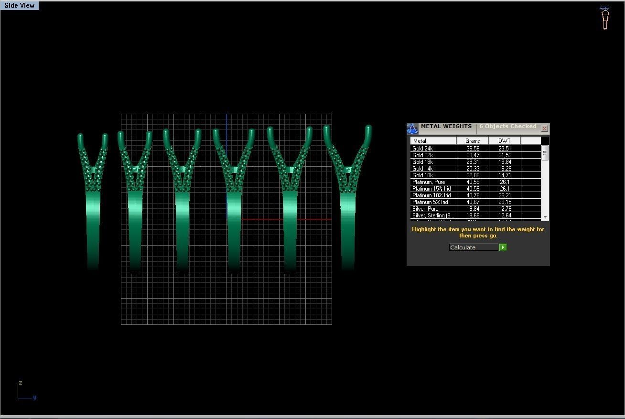Click the 22,88 grams value

(x=473, y=175)
